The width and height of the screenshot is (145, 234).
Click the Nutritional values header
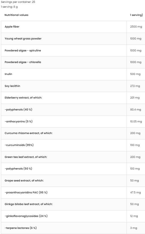click(x=16, y=15)
